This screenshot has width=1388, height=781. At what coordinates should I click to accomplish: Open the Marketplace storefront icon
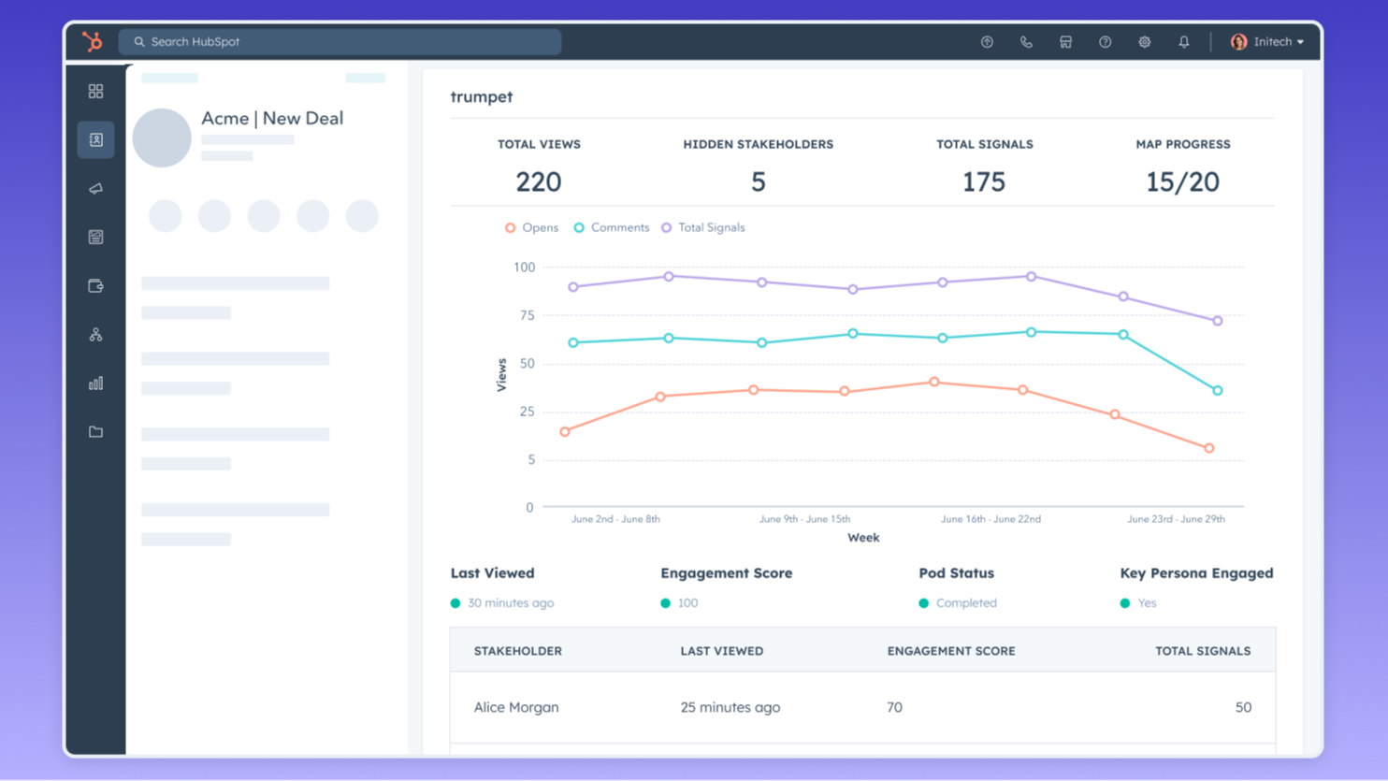click(x=1065, y=42)
